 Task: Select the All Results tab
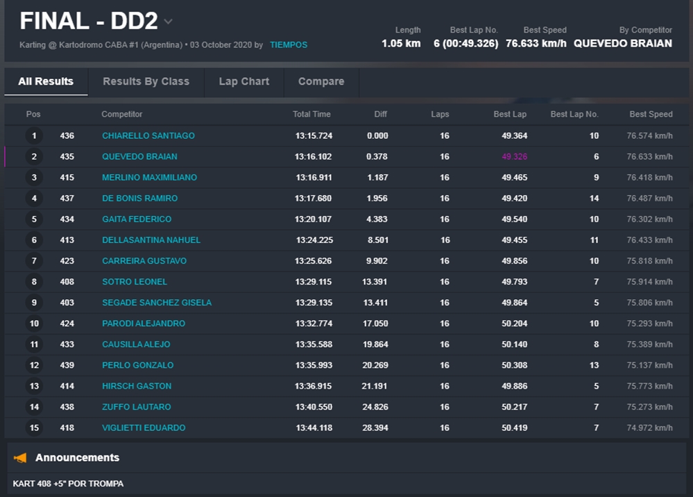(46, 81)
